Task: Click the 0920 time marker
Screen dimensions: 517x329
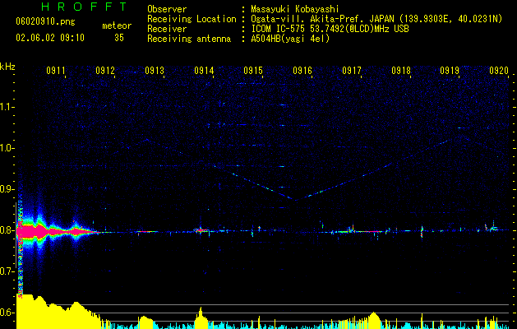Action: click(x=499, y=70)
